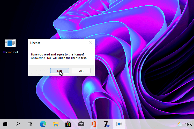Open the Mail app from taskbar
This screenshot has width=194, height=129.
[81, 124]
